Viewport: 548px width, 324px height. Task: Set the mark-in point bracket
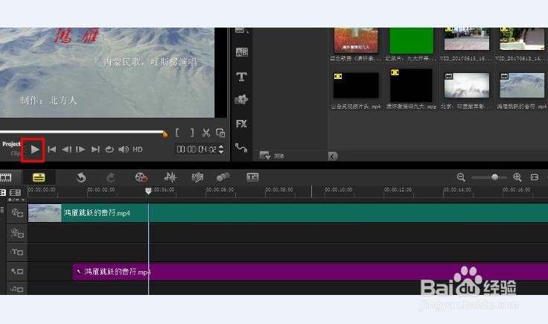tap(177, 133)
